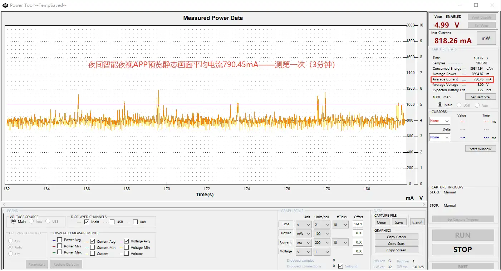Click the Power Tool app icon in title bar
The image size is (501, 271).
point(5,5)
